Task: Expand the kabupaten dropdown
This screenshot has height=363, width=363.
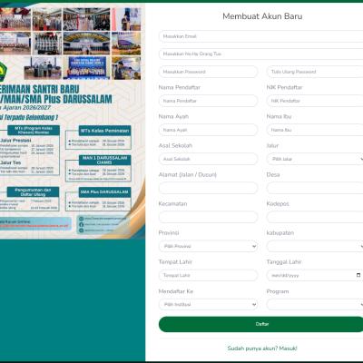Action: click(315, 246)
